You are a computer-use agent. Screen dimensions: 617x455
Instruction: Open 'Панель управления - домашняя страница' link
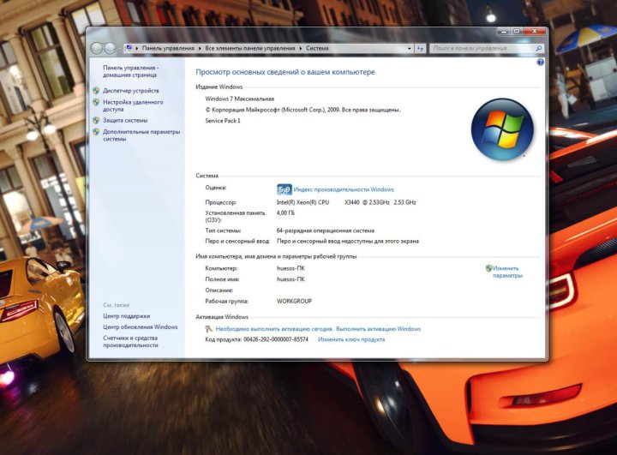coord(130,71)
